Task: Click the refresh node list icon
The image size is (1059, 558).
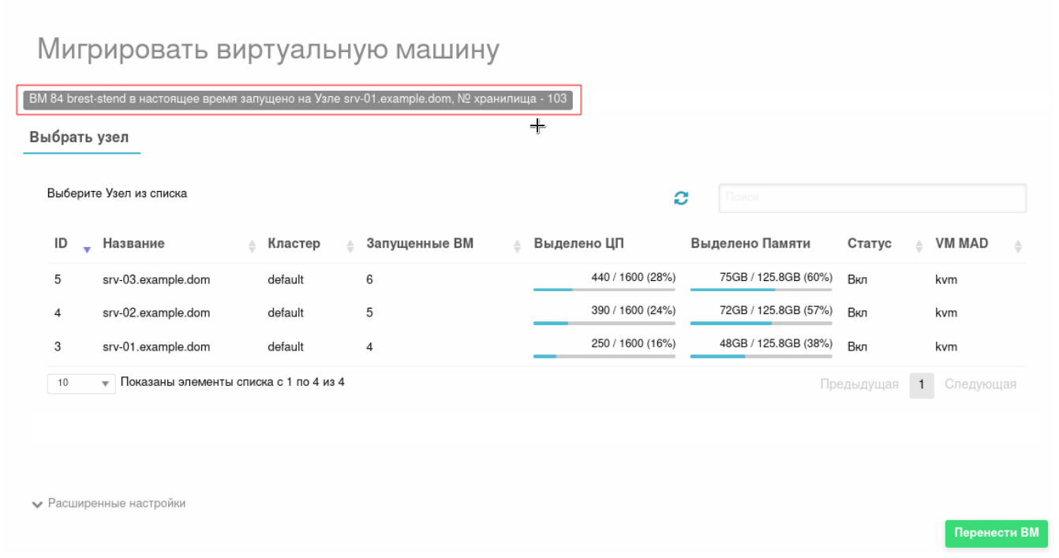Action: 681,199
